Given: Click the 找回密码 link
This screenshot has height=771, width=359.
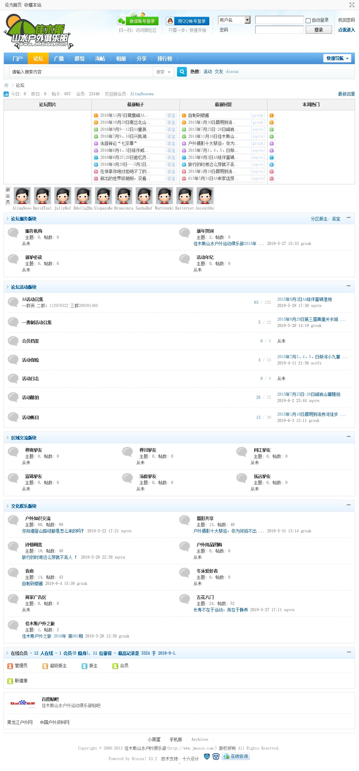Looking at the screenshot, I should (x=346, y=20).
